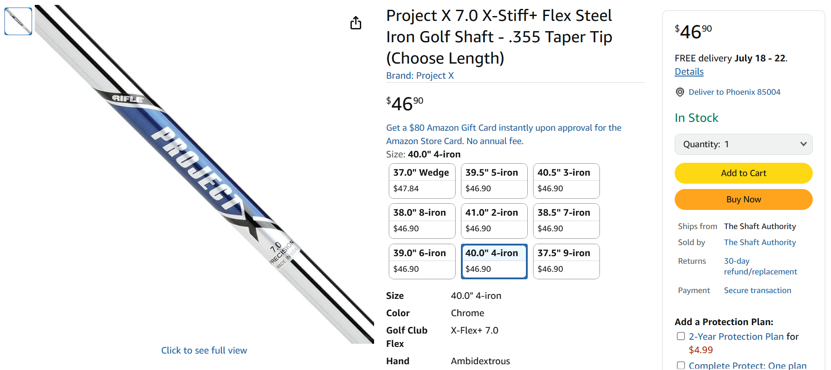Image resolution: width=831 pixels, height=370 pixels.
Task: Select the 38.0" 8-iron size
Action: (x=422, y=221)
